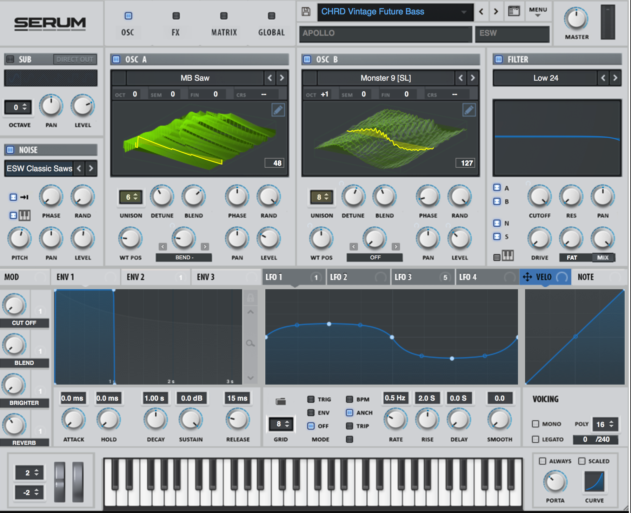This screenshot has height=513, width=631.
Task: Click the filter MIX label button
Action: (603, 258)
